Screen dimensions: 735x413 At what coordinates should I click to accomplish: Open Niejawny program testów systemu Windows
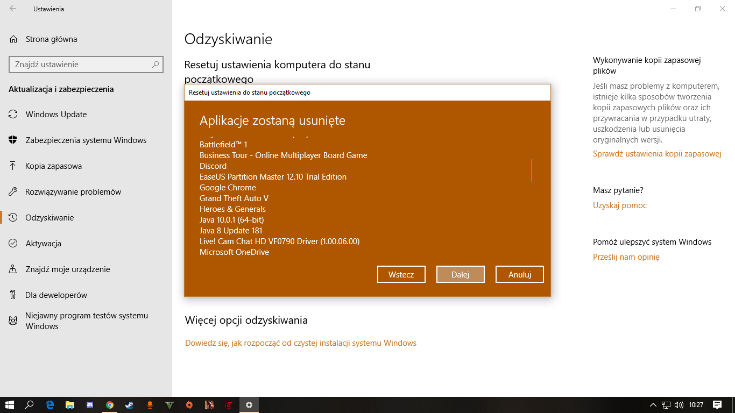pyautogui.click(x=86, y=321)
